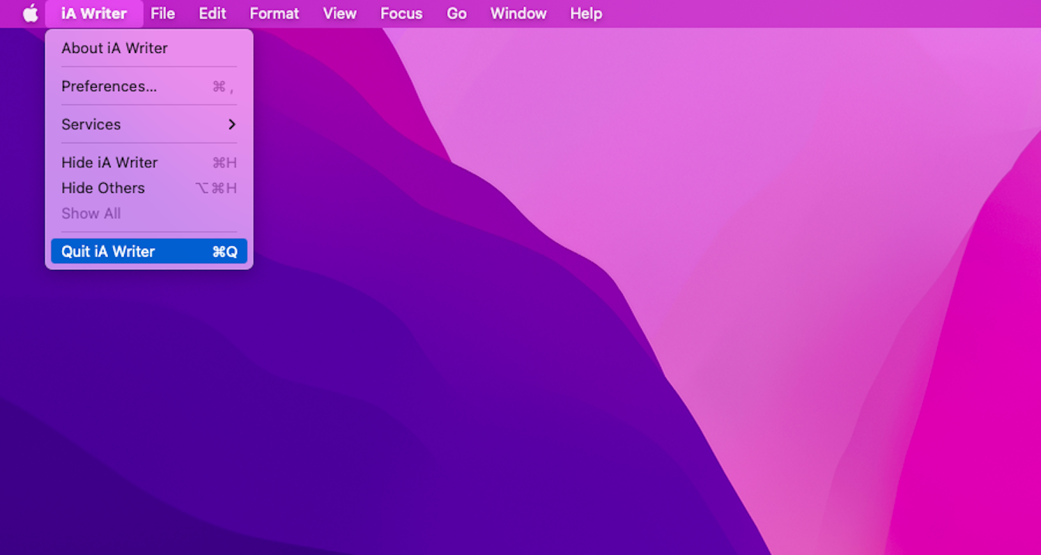Open the Window menu
The image size is (1041, 555).
[518, 13]
